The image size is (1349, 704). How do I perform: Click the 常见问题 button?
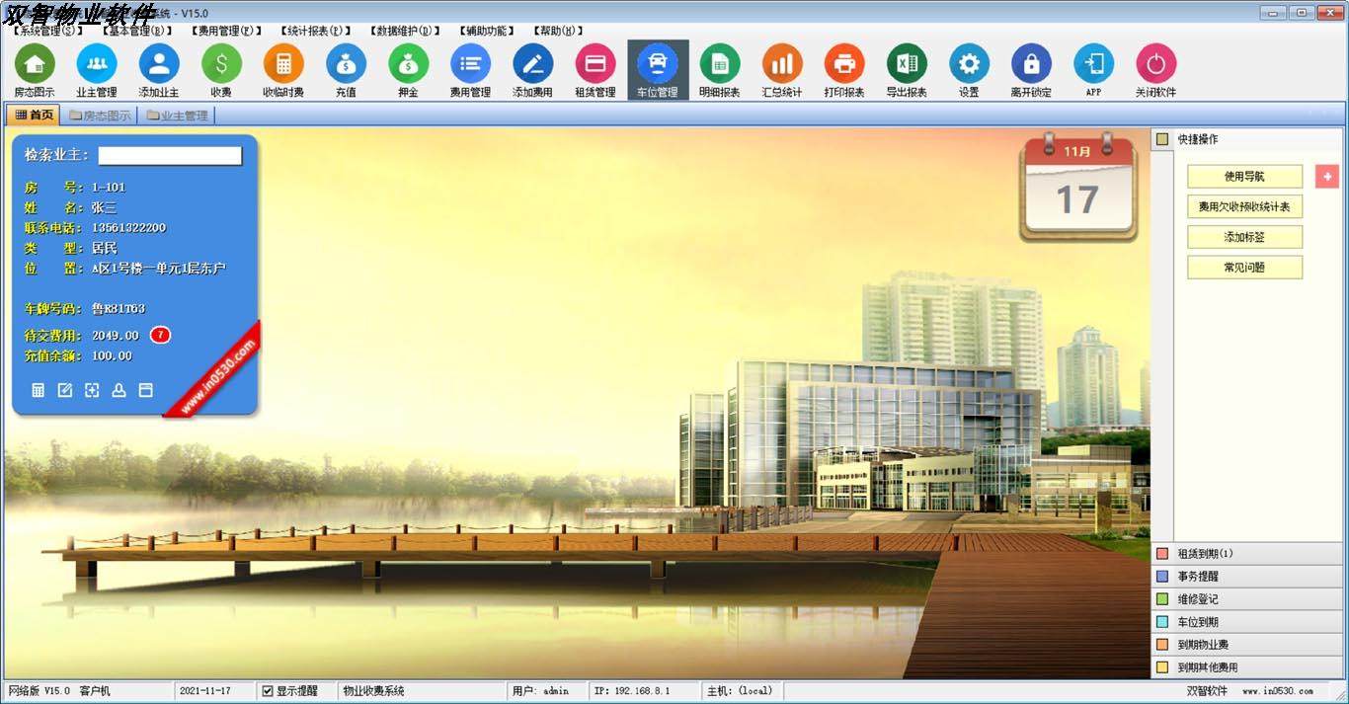1244,267
